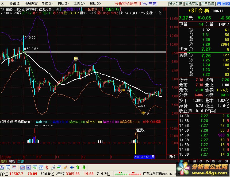Click the small red square chart corner icon
The width and height of the screenshot is (230, 177).
click(164, 9)
